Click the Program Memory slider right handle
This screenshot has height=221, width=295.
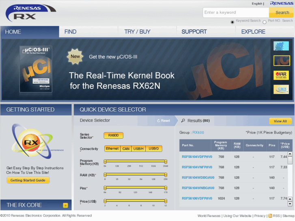click(x=166, y=161)
